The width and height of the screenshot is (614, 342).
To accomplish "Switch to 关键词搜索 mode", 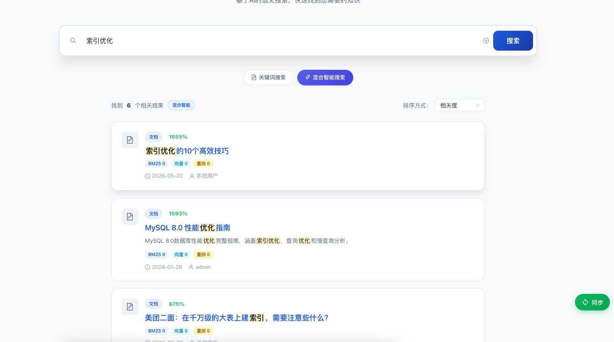I will coord(269,78).
